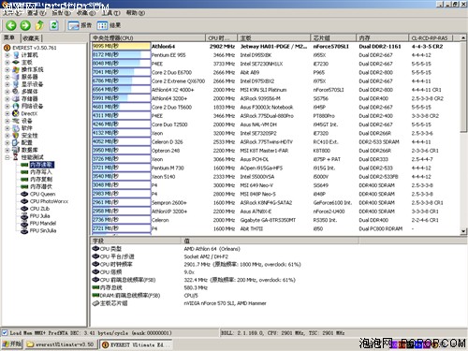
Task: Sort by the 芯片组 chipset column header
Action: click(x=333, y=38)
